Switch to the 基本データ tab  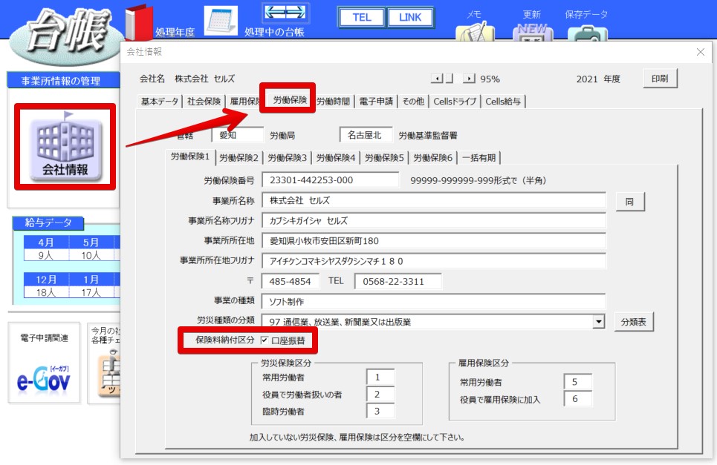tap(159, 102)
